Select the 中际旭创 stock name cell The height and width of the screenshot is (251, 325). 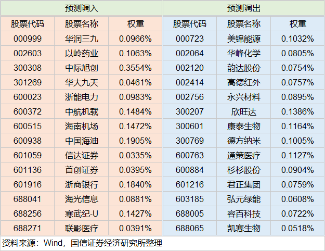pos(82,68)
